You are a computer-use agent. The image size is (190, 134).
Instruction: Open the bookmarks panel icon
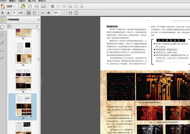coord(2,34)
